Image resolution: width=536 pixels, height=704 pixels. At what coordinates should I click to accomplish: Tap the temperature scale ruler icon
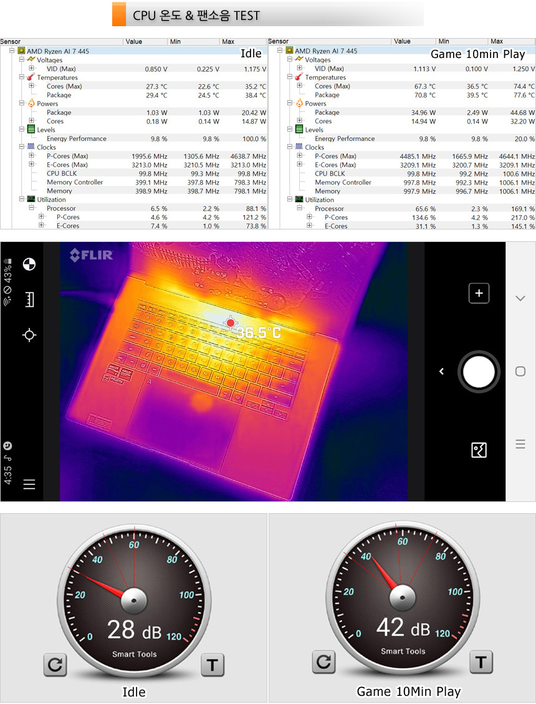click(x=29, y=300)
